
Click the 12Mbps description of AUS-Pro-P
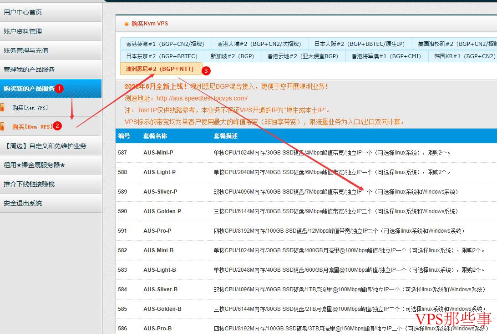tap(339, 231)
